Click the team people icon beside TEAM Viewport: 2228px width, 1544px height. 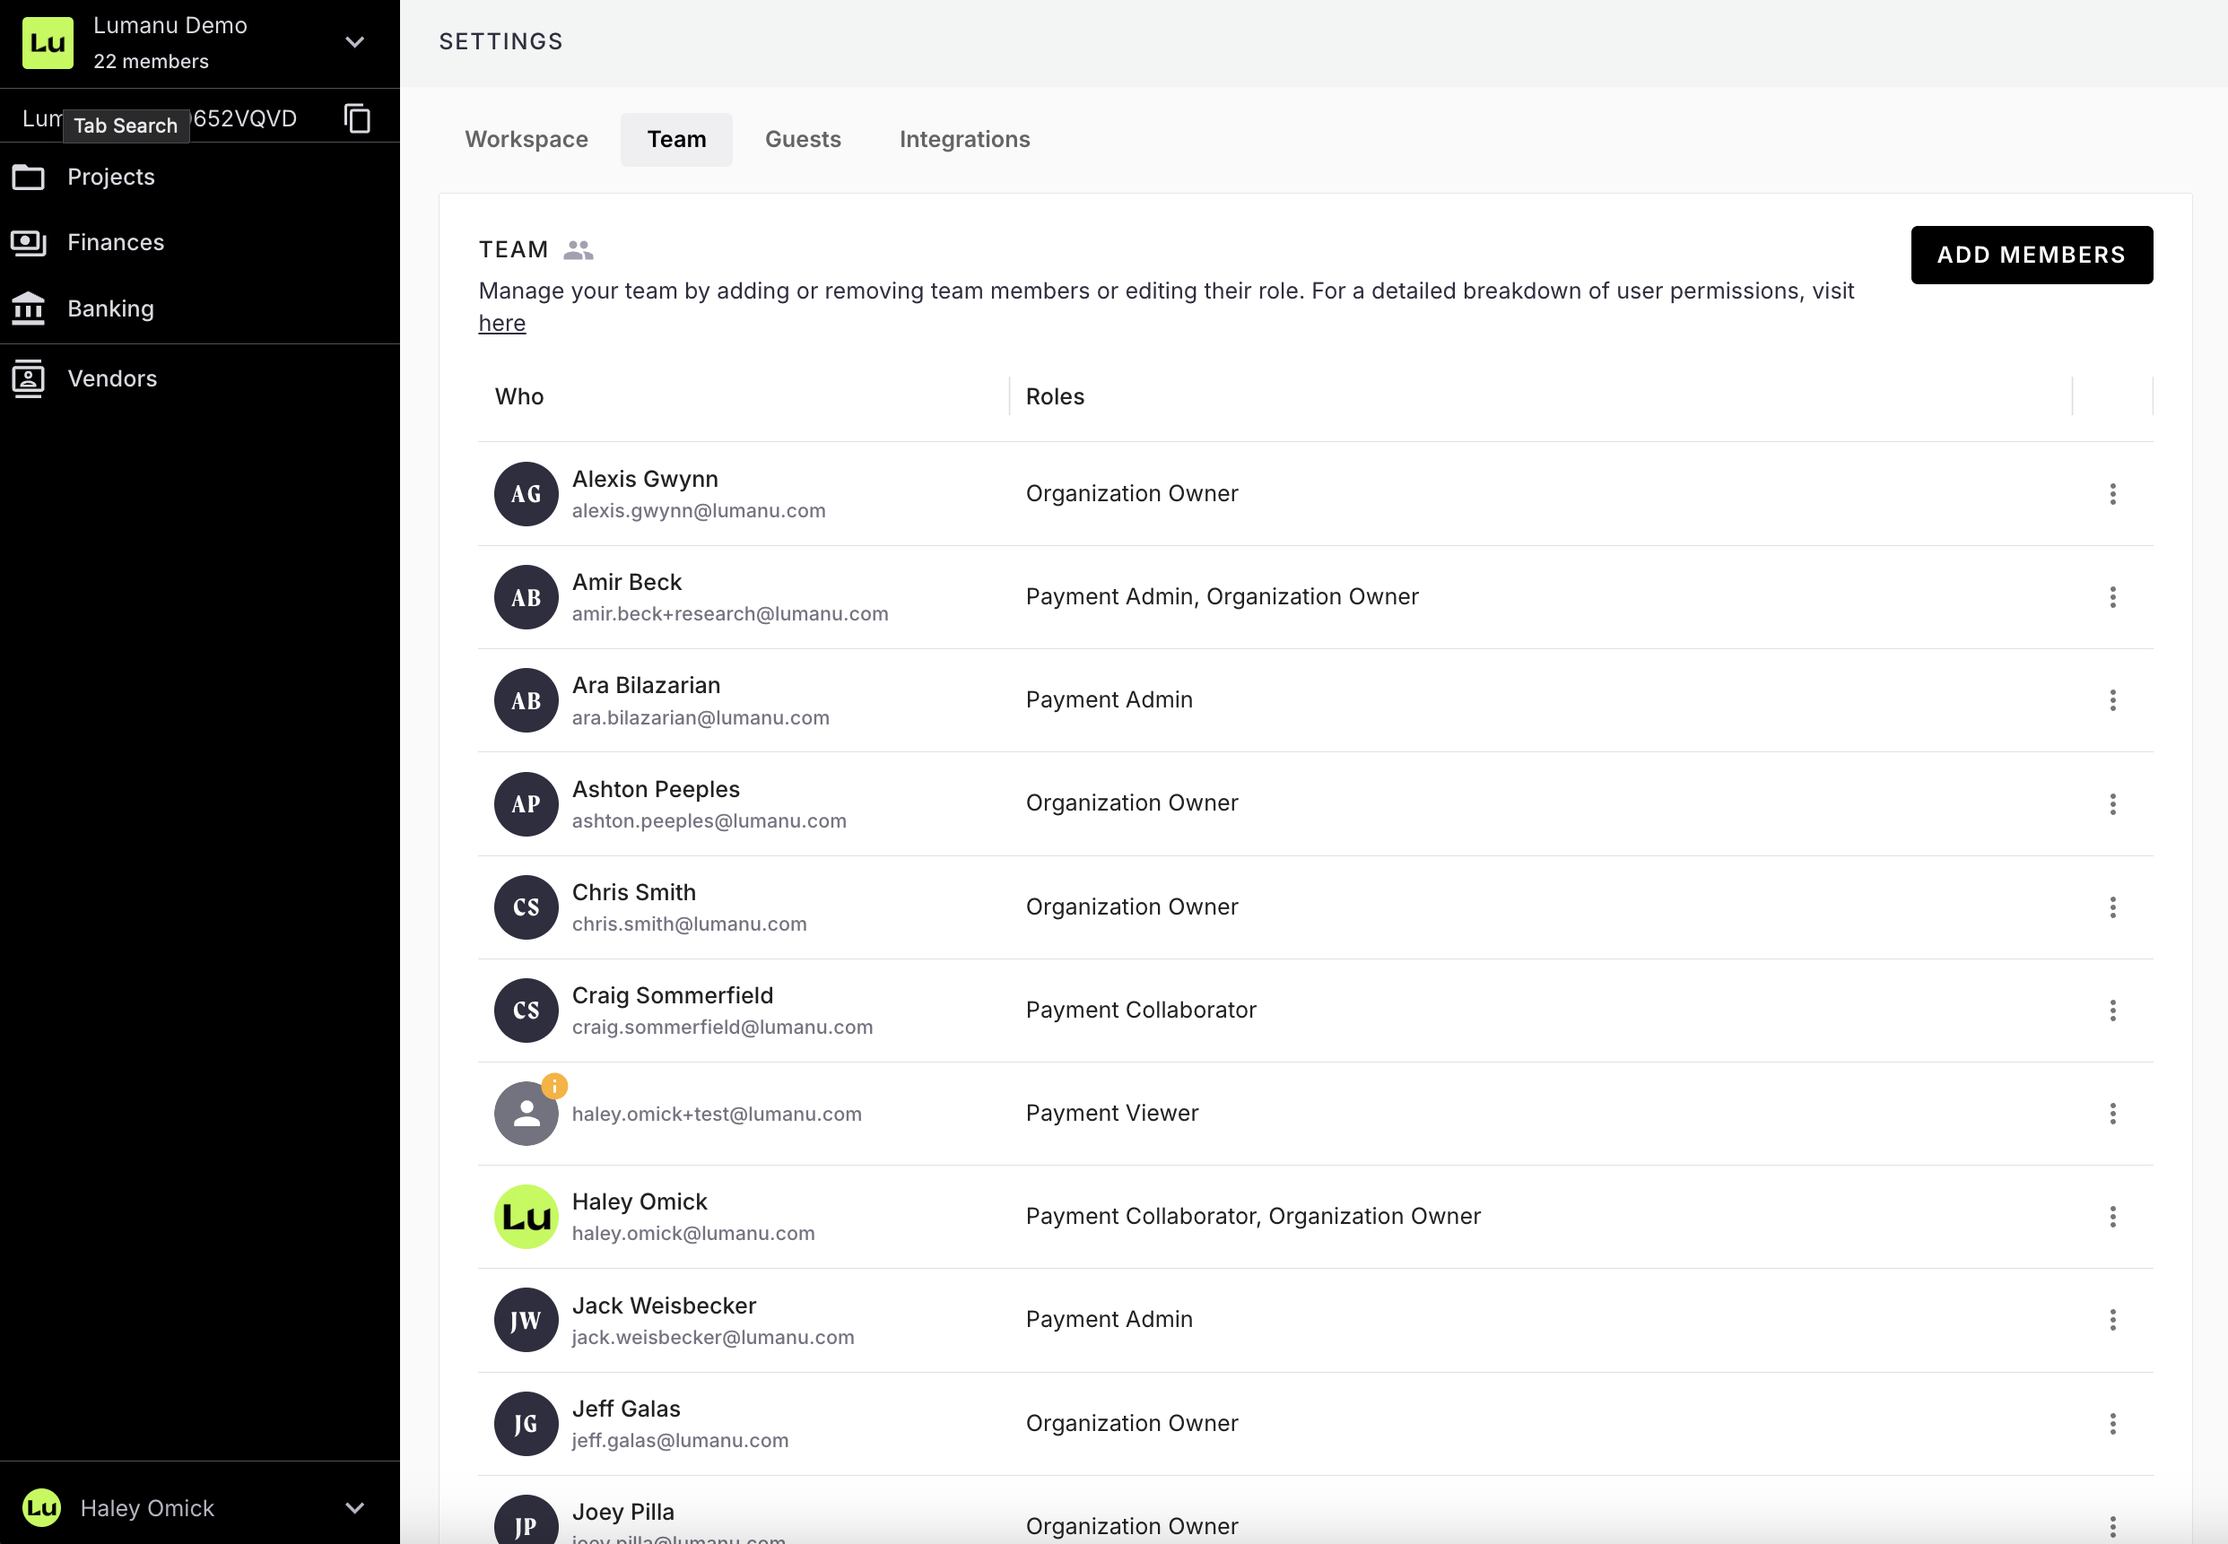coord(578,250)
